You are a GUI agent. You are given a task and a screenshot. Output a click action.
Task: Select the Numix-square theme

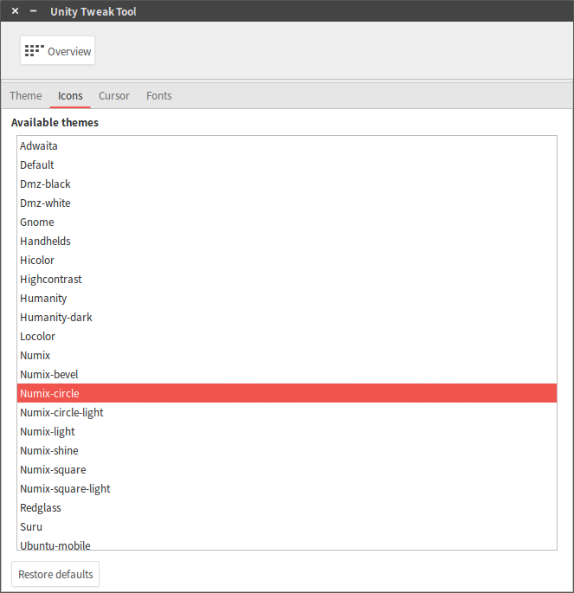click(x=287, y=469)
